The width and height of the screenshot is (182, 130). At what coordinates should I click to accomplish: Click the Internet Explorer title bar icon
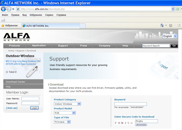[2, 3]
